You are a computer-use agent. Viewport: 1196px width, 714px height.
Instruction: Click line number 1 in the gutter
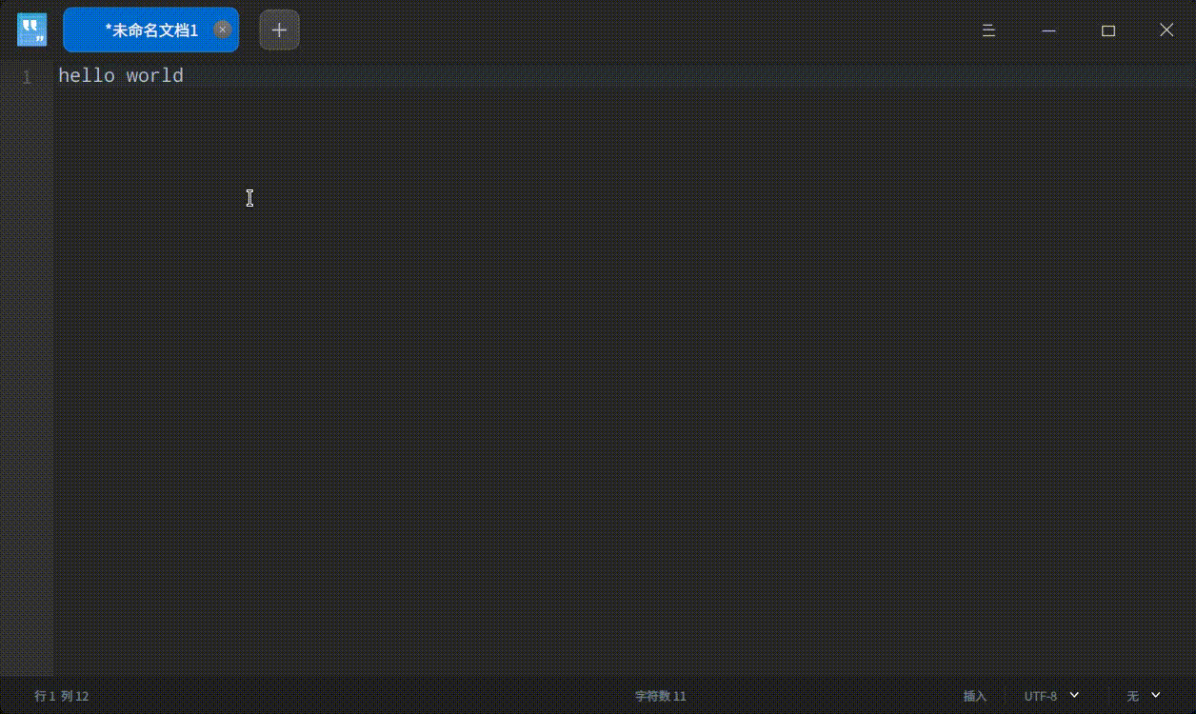[x=27, y=76]
